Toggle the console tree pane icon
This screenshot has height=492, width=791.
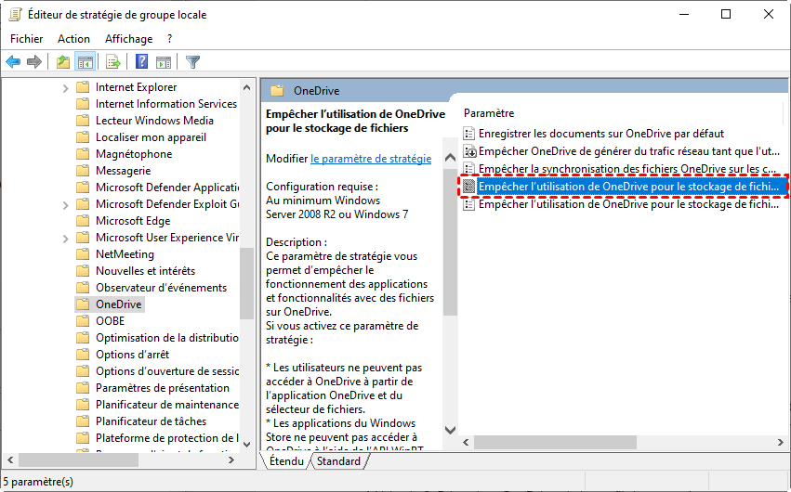click(85, 62)
